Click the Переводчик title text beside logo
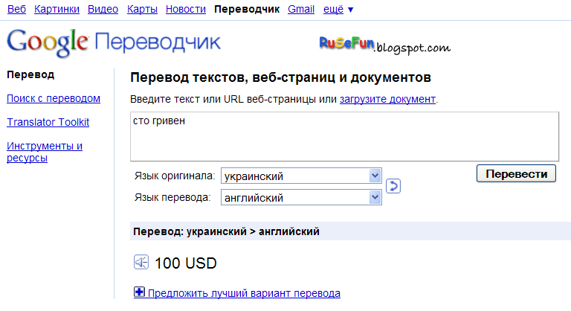The image size is (571, 311). coord(158,42)
